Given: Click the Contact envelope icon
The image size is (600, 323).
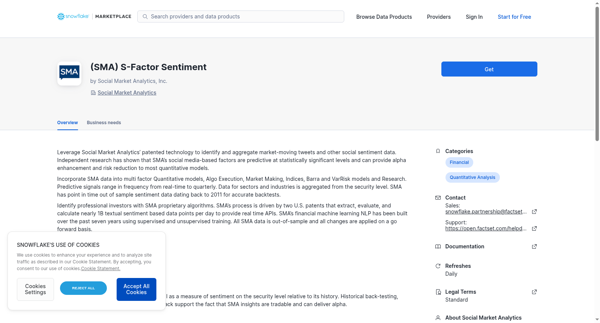Looking at the screenshot, I should click(438, 198).
